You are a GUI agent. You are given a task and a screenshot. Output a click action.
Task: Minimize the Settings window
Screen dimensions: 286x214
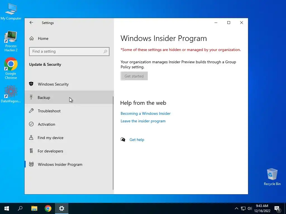[216, 23]
